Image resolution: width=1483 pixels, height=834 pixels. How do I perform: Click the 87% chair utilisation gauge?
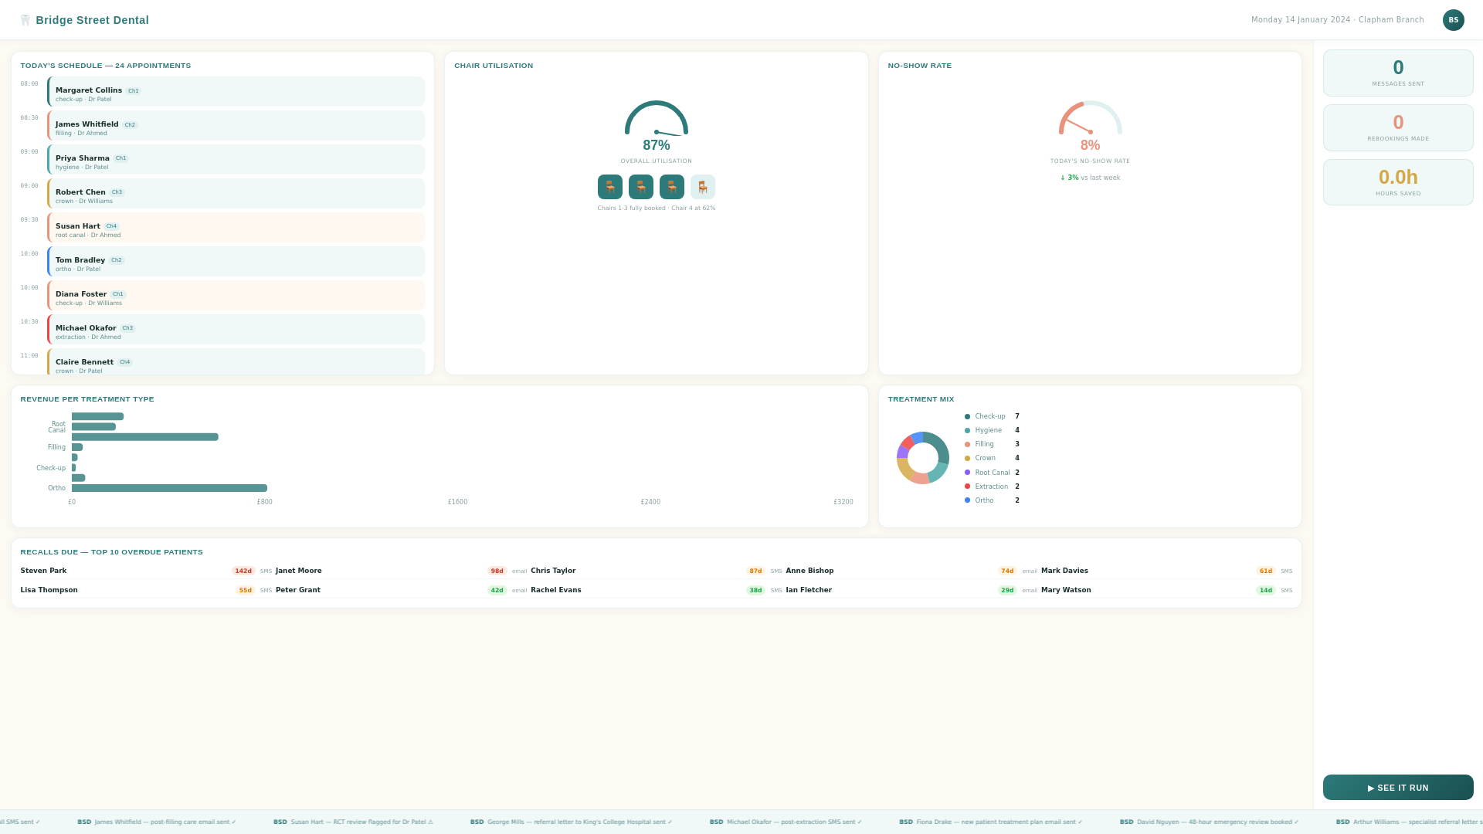(657, 118)
